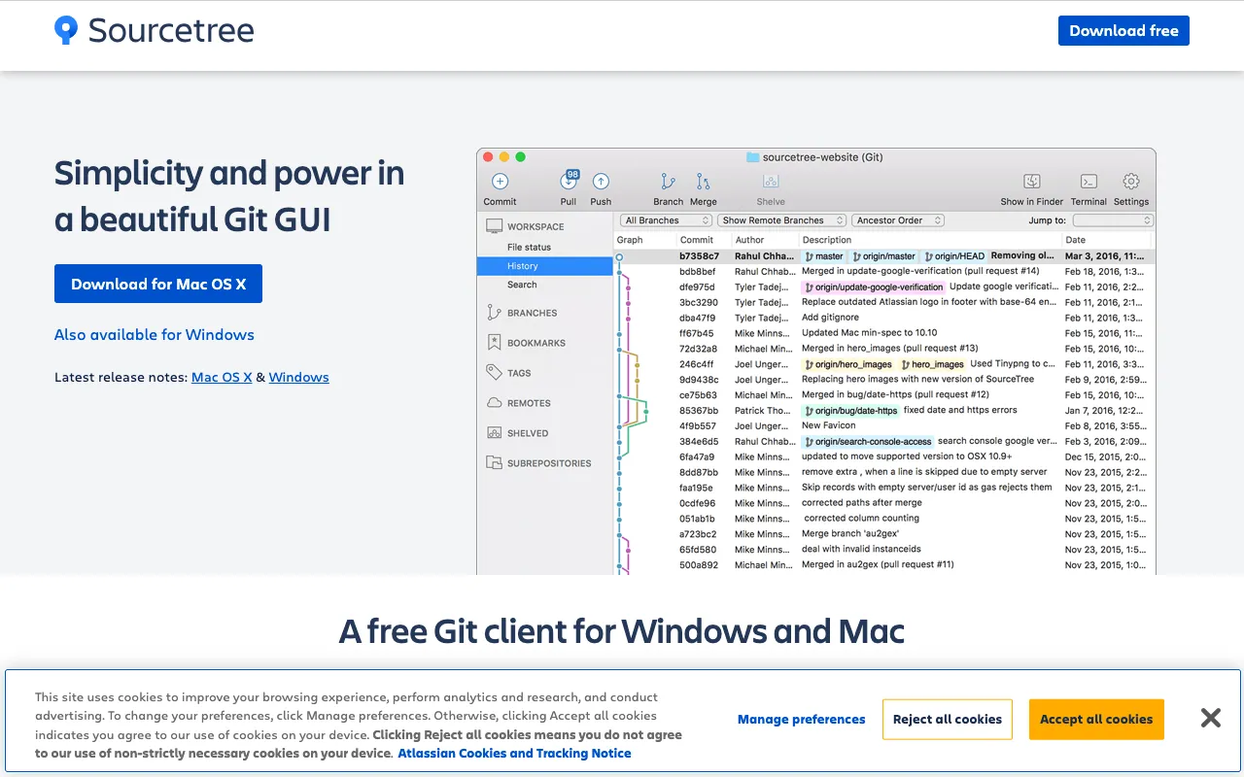Reject all cookies in the banner
This screenshot has height=777, width=1244.
pos(947,719)
